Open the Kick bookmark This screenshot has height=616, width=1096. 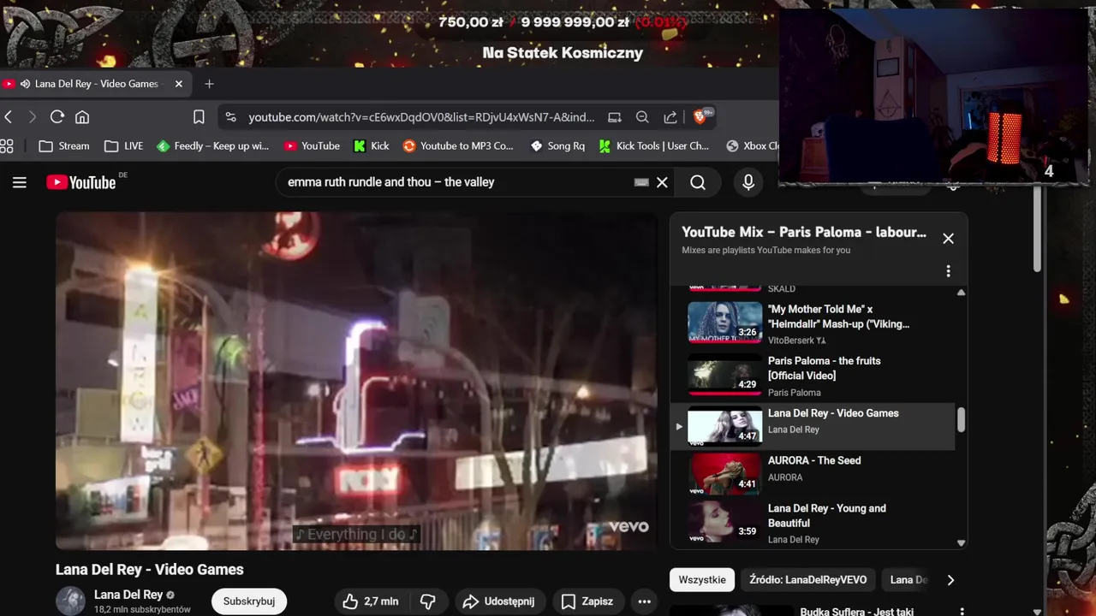[x=372, y=146]
